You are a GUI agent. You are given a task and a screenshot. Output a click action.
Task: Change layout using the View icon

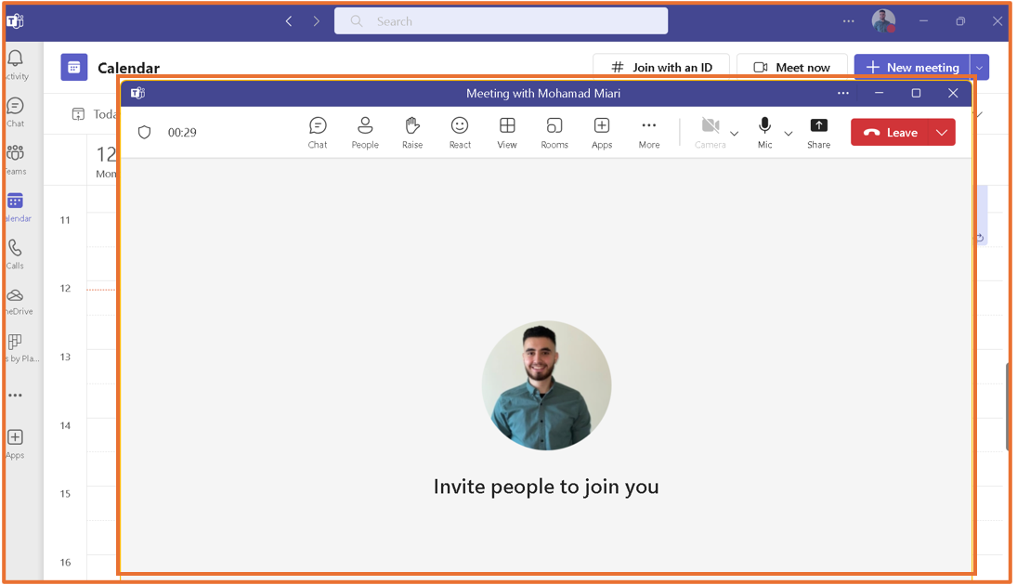[x=507, y=132]
